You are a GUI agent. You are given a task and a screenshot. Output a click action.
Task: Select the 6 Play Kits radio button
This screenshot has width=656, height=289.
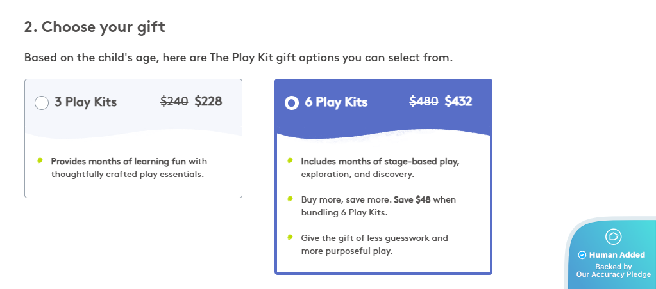(x=291, y=102)
